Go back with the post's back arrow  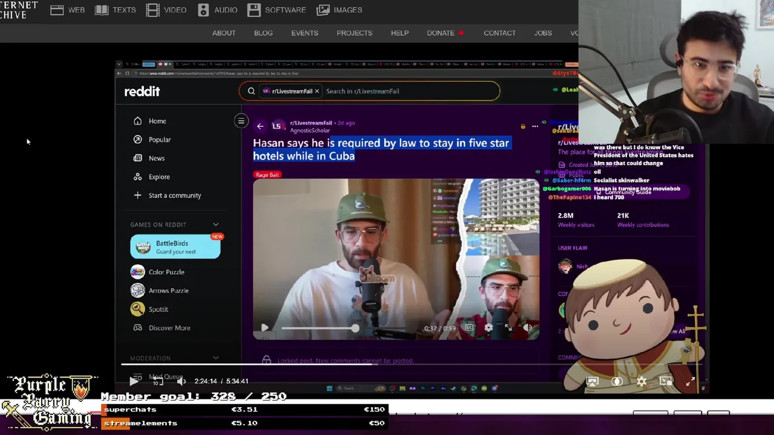[x=260, y=126]
